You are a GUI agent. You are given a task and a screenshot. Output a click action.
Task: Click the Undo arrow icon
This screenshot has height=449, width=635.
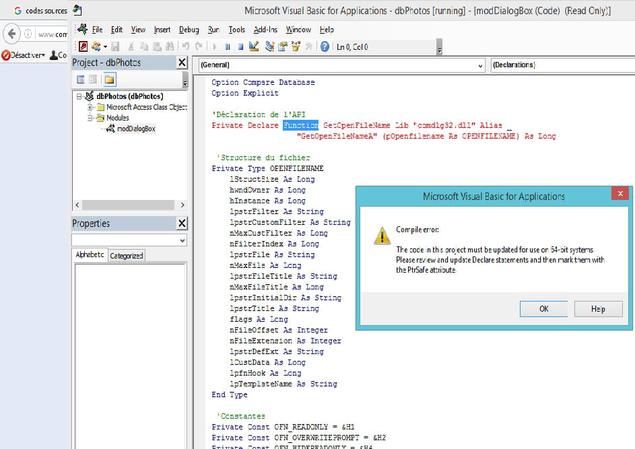[x=185, y=46]
